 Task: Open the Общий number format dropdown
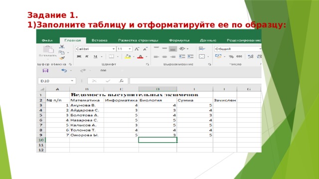point(260,49)
